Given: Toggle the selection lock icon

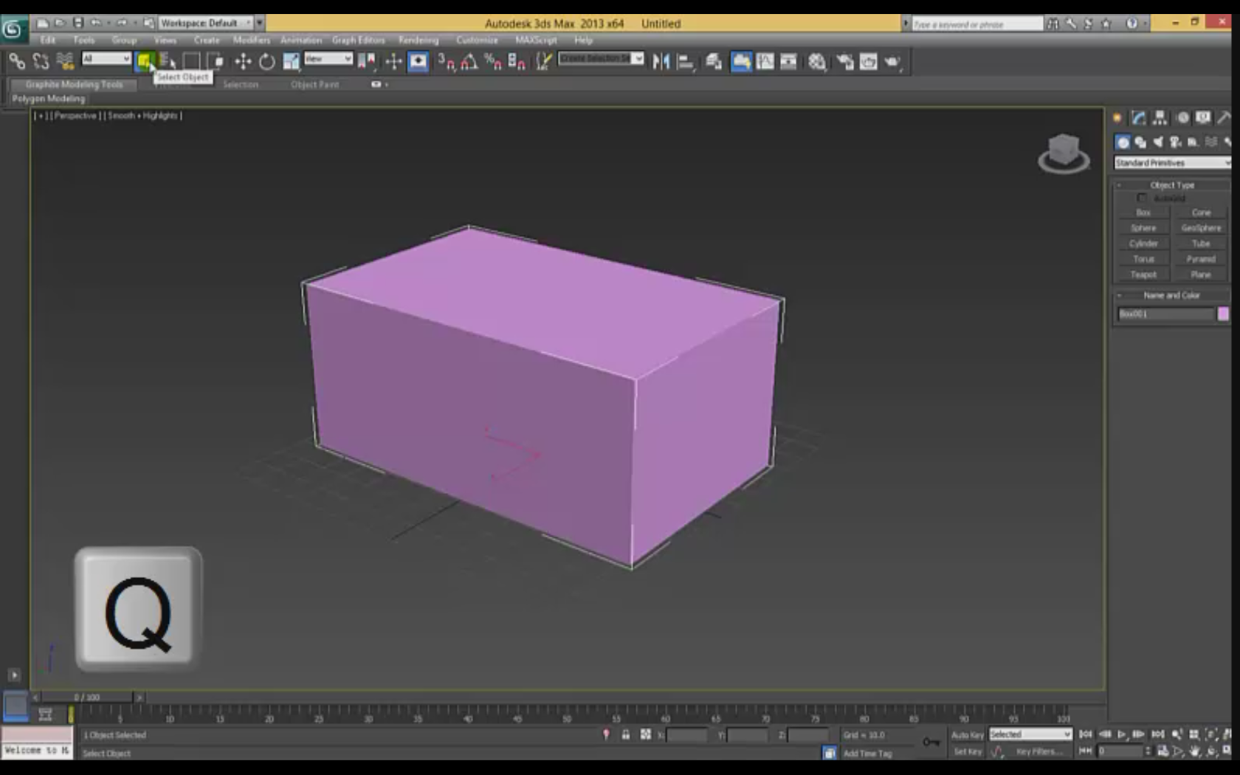Looking at the screenshot, I should point(626,734).
